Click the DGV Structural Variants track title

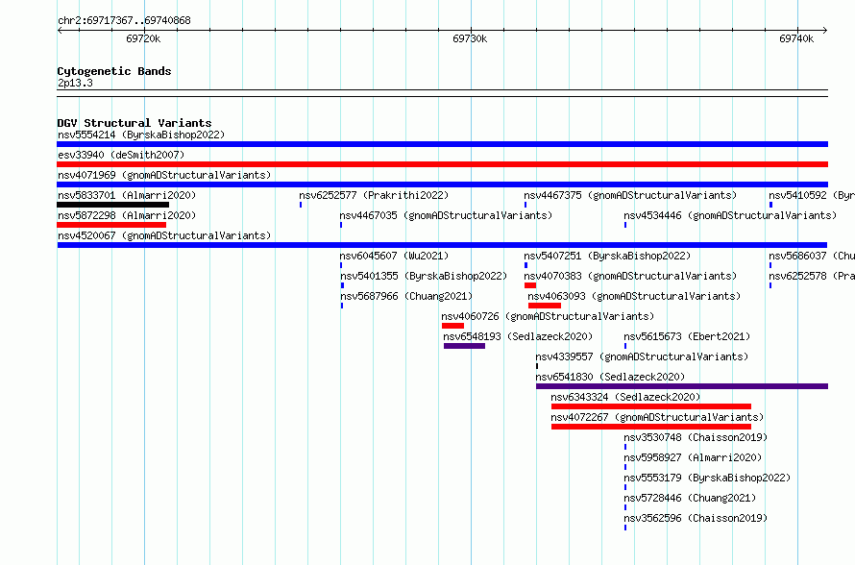(x=134, y=123)
